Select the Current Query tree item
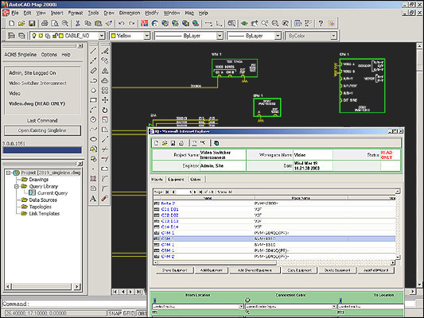424x318 pixels. (x=53, y=193)
